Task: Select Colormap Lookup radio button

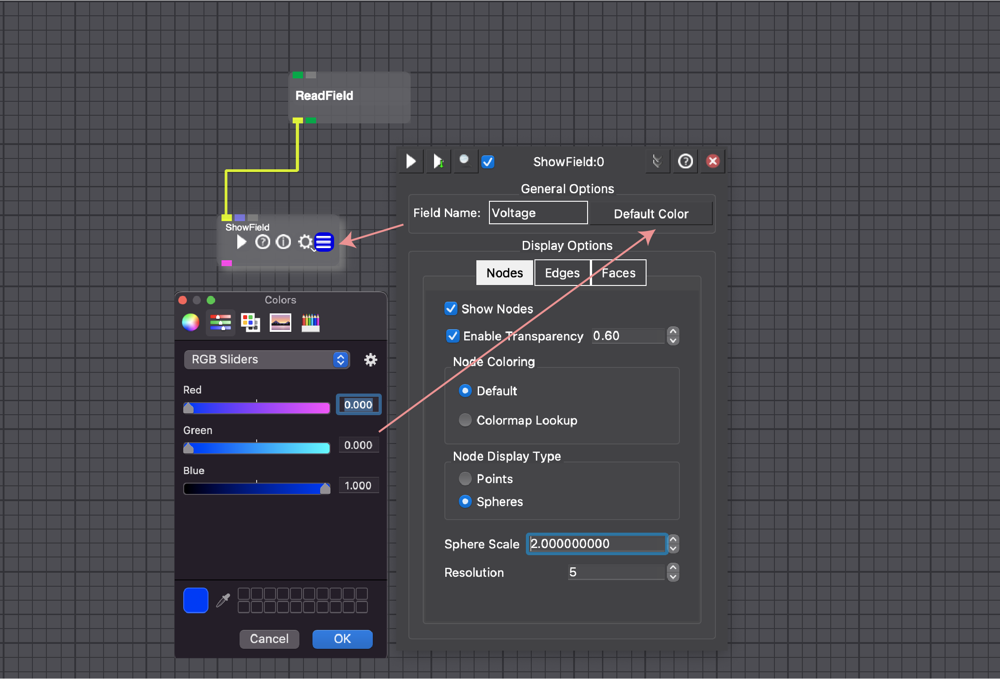Action: 465,420
